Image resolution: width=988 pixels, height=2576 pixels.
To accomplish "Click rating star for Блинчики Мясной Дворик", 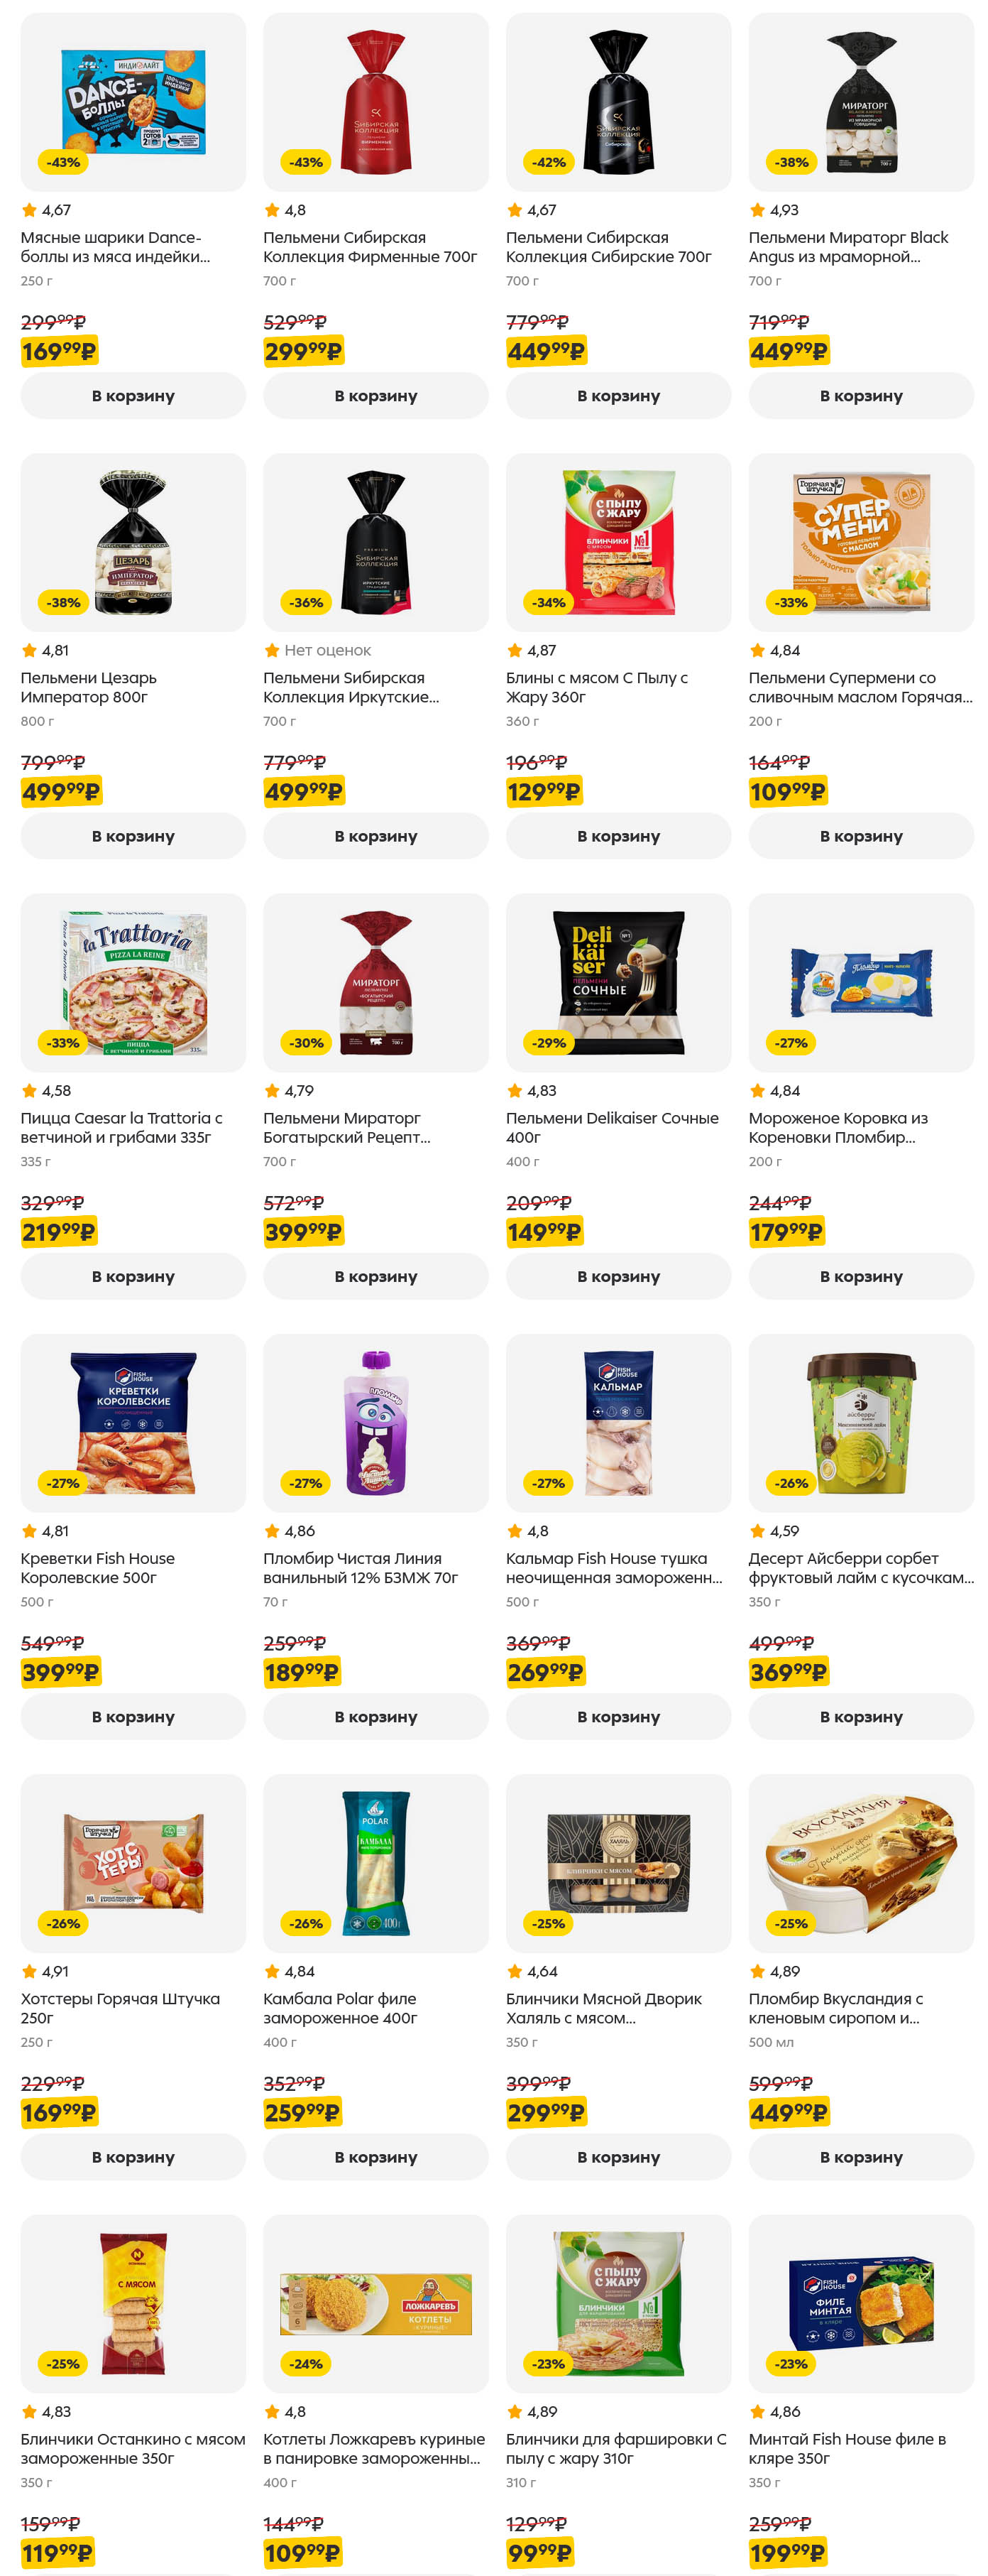I will tap(515, 1971).
